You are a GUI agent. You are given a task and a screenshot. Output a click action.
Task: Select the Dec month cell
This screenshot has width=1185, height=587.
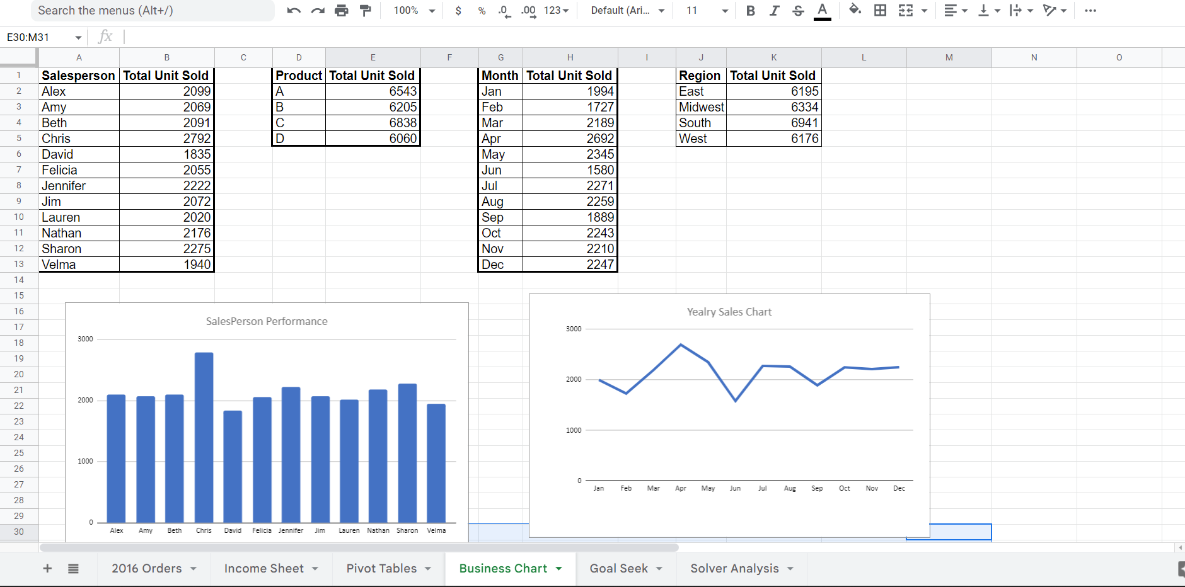pos(500,265)
